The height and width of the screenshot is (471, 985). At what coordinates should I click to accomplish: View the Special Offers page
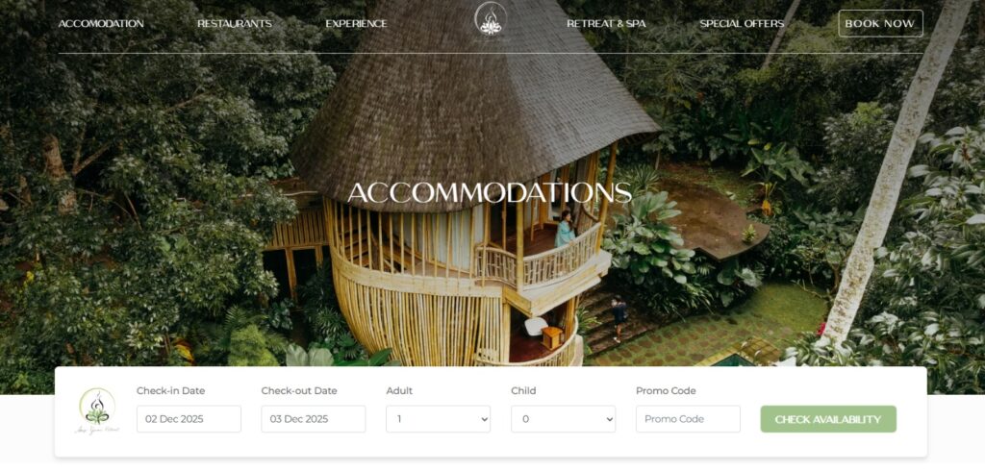tap(742, 24)
